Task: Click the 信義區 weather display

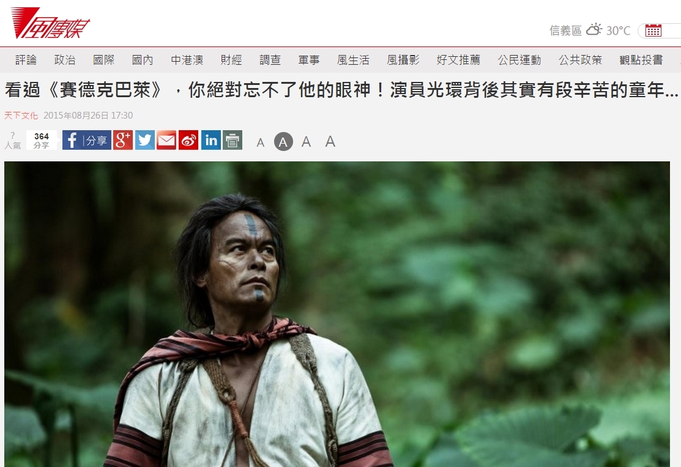Action: [590, 31]
